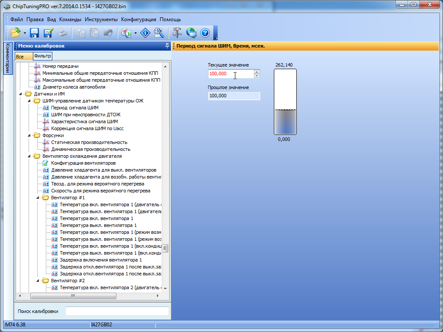Click the Поиск калибровки search field
This screenshot has width=443, height=332.
117,311
